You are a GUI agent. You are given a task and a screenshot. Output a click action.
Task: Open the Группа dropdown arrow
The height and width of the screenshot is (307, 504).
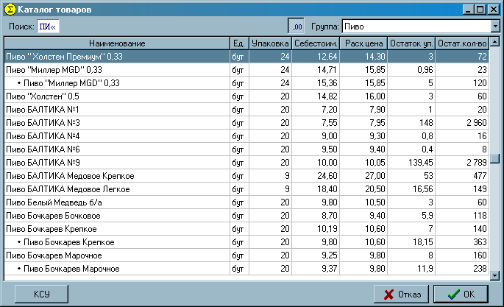[495, 26]
